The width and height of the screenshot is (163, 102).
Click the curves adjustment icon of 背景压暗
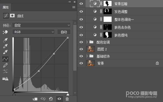coord(95,4)
